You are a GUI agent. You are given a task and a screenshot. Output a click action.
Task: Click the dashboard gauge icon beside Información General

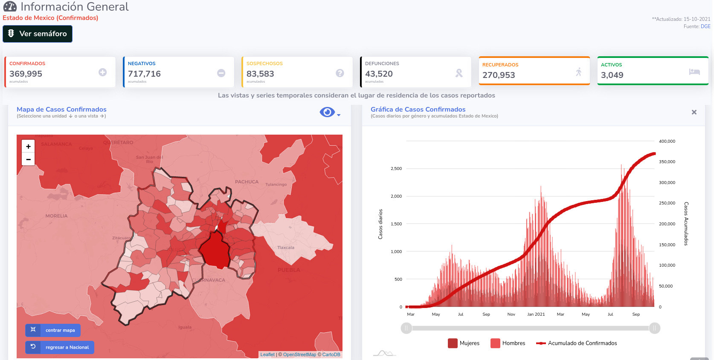10,6
